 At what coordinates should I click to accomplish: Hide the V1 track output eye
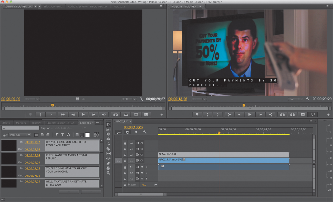pos(142,161)
